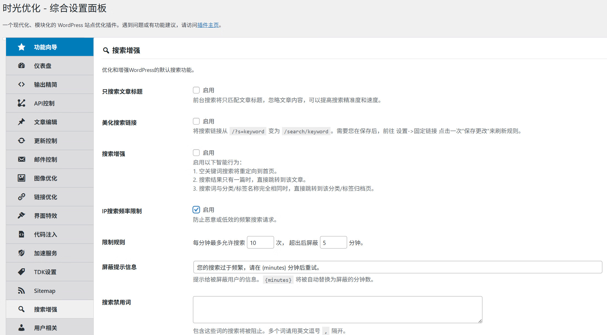Click the 搜索禁用词 textarea corner grip

click(x=480, y=321)
